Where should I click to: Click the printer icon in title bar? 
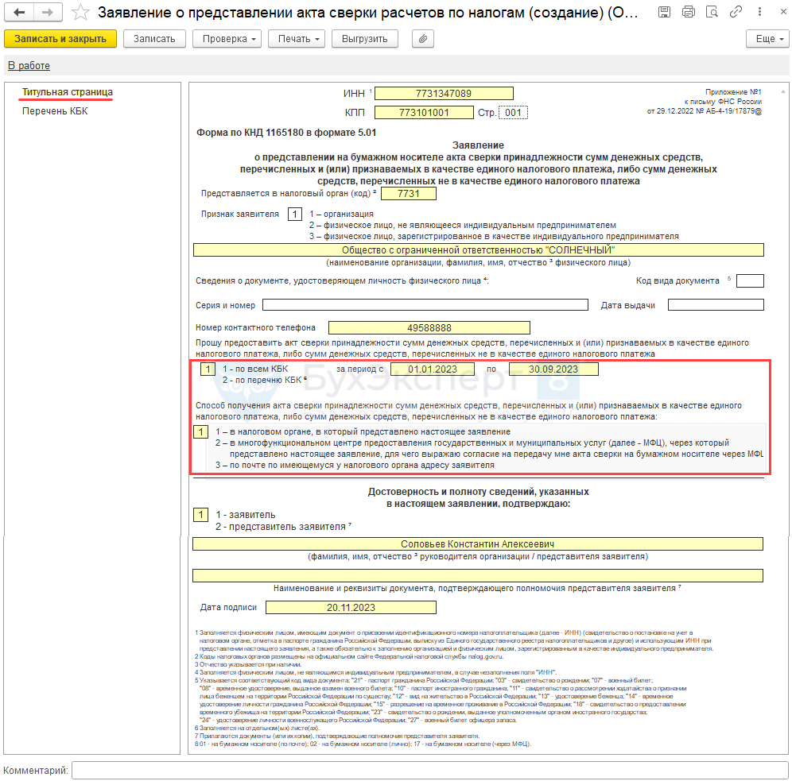click(689, 12)
